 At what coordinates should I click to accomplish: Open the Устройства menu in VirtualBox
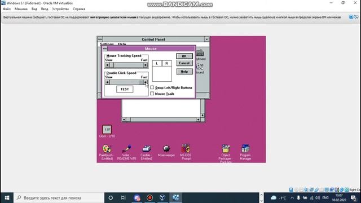pos(60,9)
